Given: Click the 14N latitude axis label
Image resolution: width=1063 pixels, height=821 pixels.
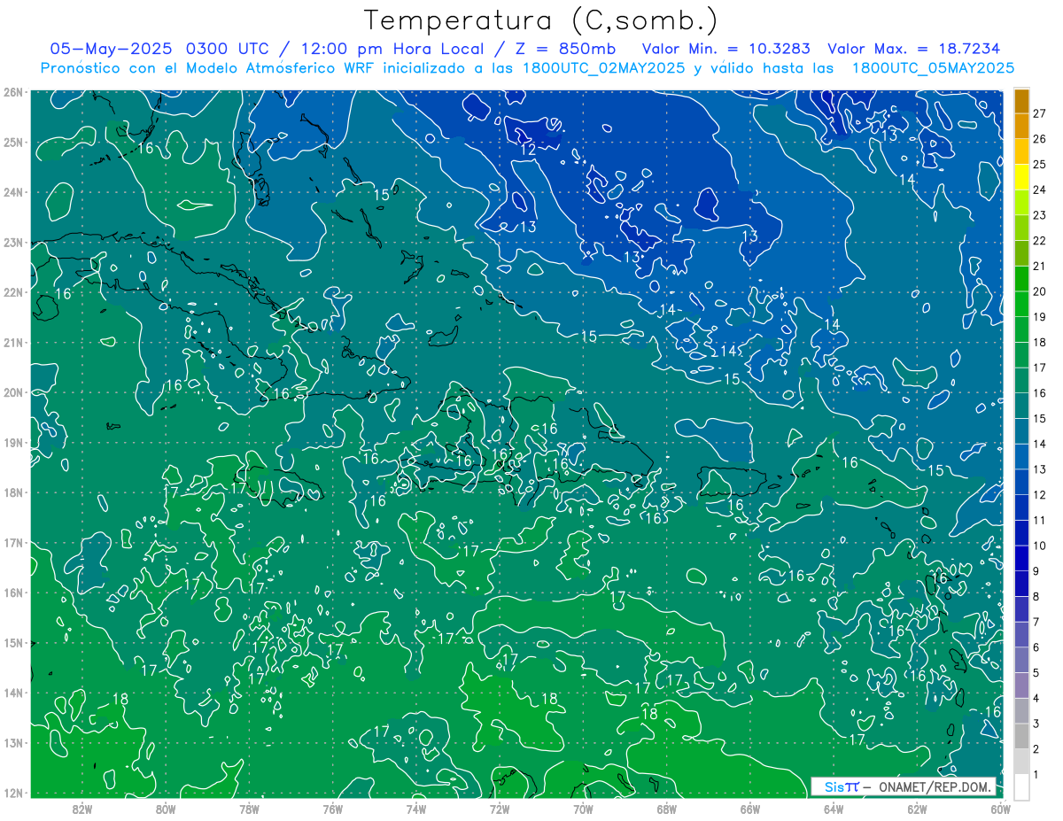Looking at the screenshot, I should [x=12, y=693].
